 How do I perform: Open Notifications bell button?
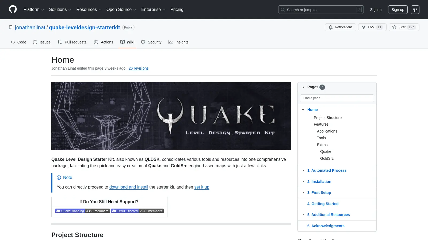click(340, 27)
